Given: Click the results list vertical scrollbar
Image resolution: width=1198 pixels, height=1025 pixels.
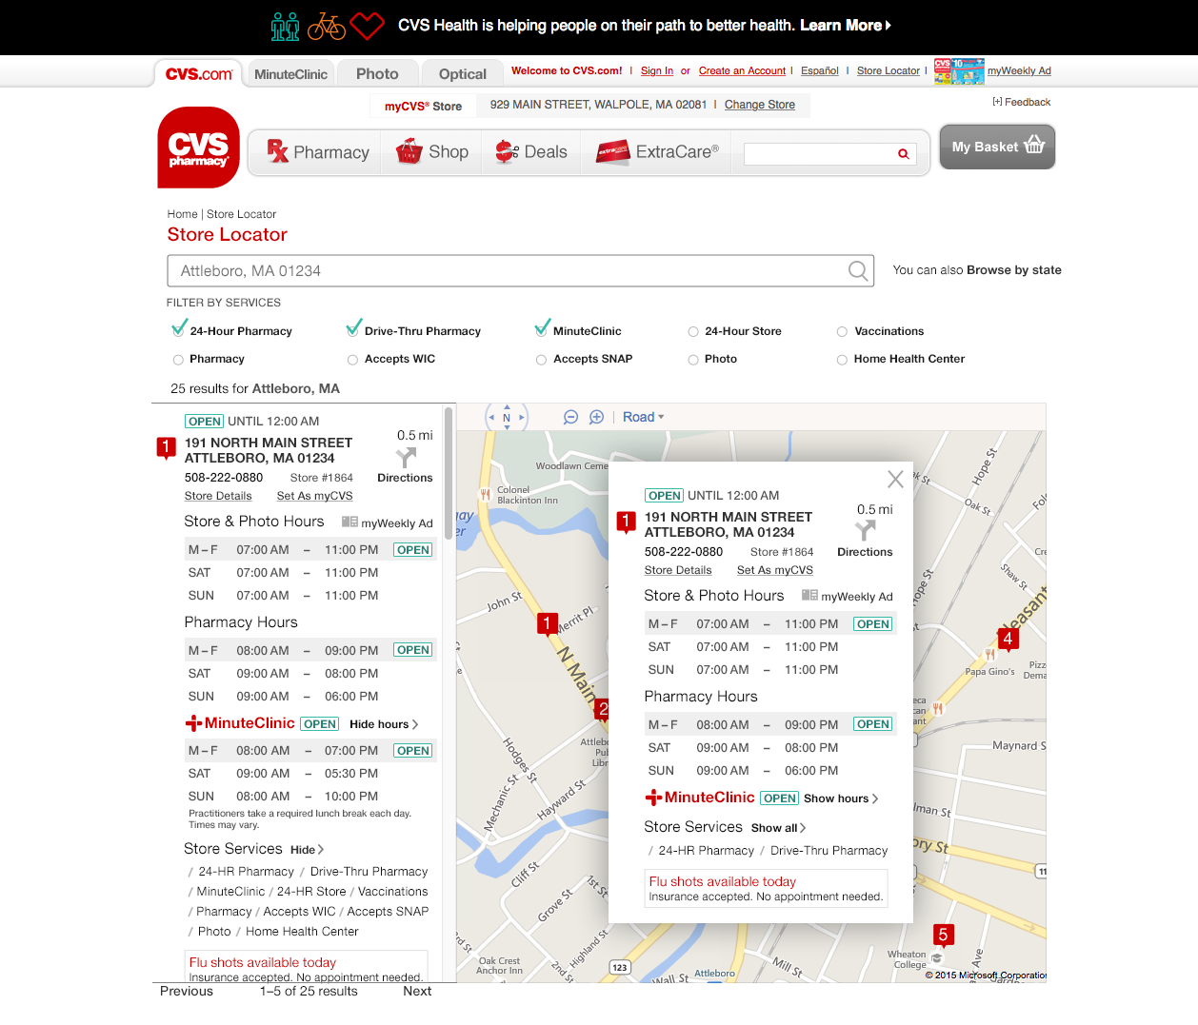Looking at the screenshot, I should [x=449, y=473].
